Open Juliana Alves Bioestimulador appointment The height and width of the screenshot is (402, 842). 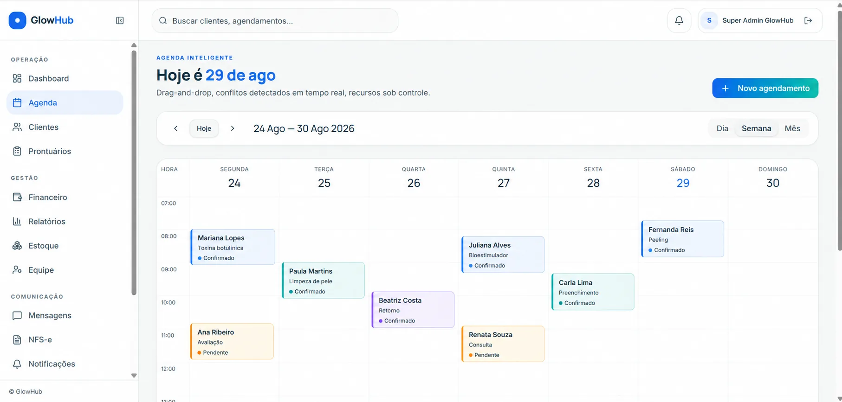tap(503, 255)
